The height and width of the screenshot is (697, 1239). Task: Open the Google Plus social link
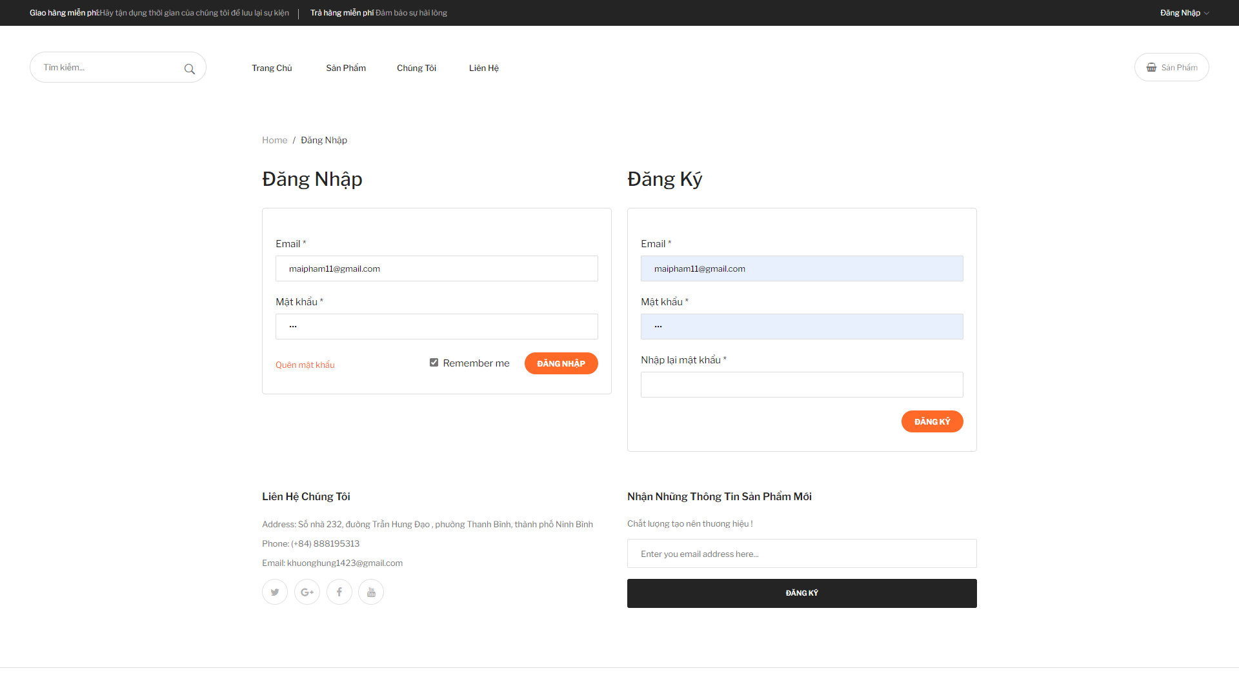click(x=307, y=592)
